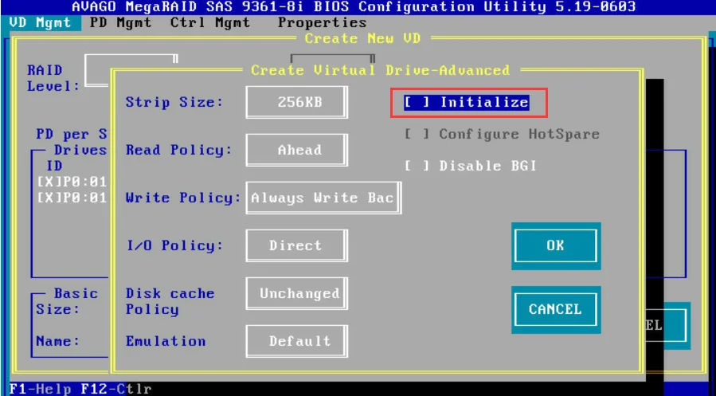The height and width of the screenshot is (396, 716).
Task: Click the F1-Help hint in status bar
Action: [x=40, y=389]
